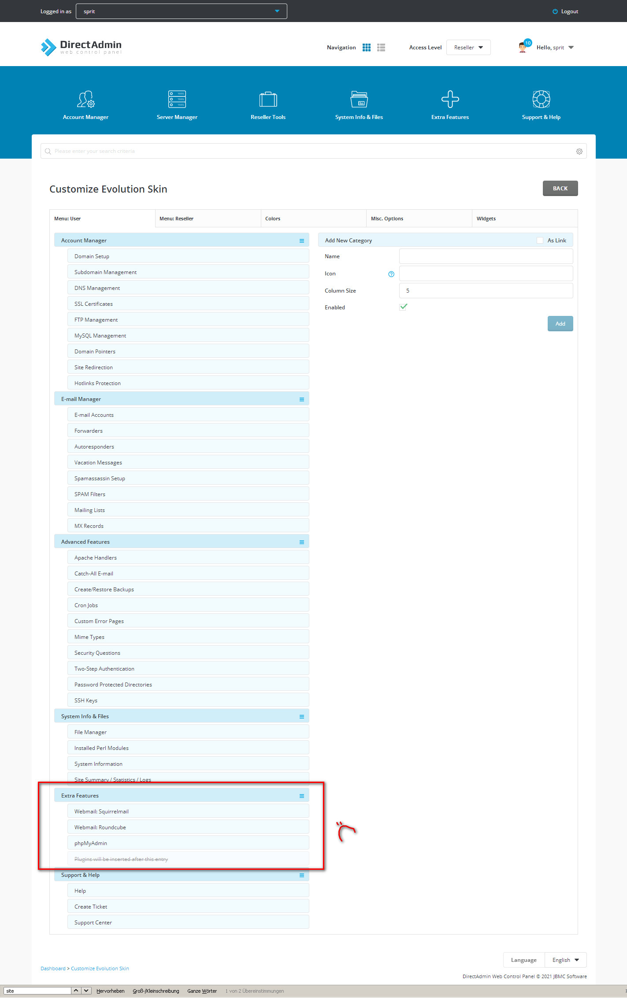Click the Extra Features plus icon

450,100
